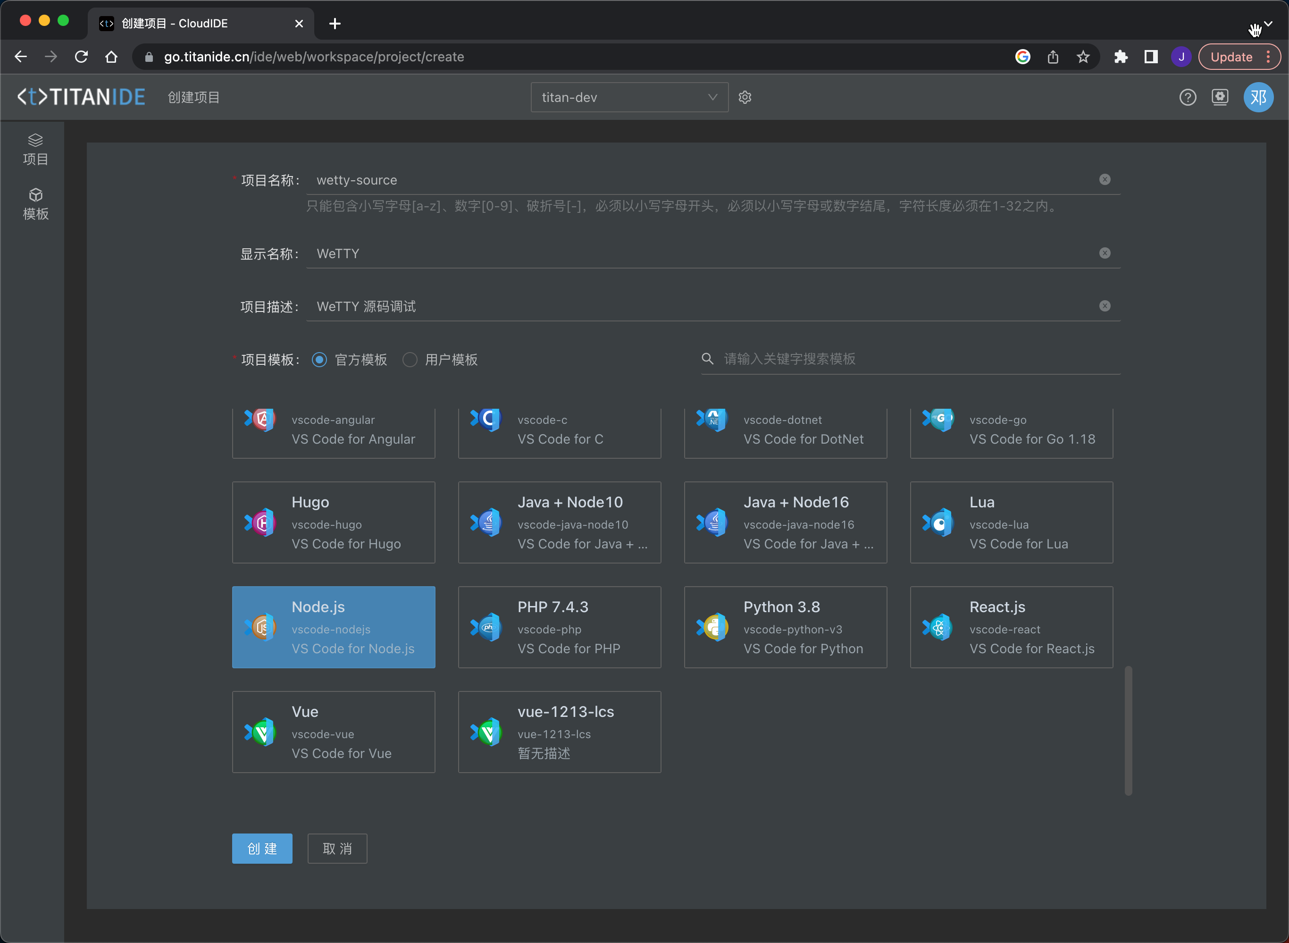Clear the 项目名称 input using its x icon
The image size is (1289, 943).
click(x=1105, y=179)
